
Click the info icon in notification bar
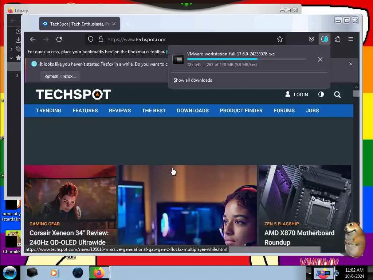34,64
